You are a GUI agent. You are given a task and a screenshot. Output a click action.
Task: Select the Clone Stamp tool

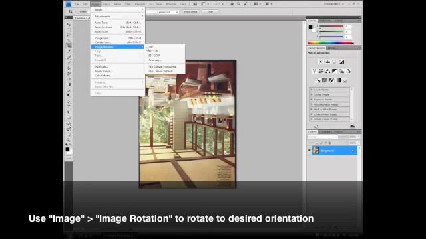point(69,68)
